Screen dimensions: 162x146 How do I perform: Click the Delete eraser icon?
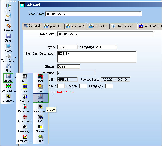click(8, 26)
